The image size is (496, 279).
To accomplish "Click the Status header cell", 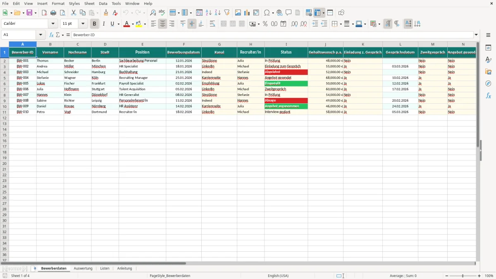I will pyautogui.click(x=286, y=52).
